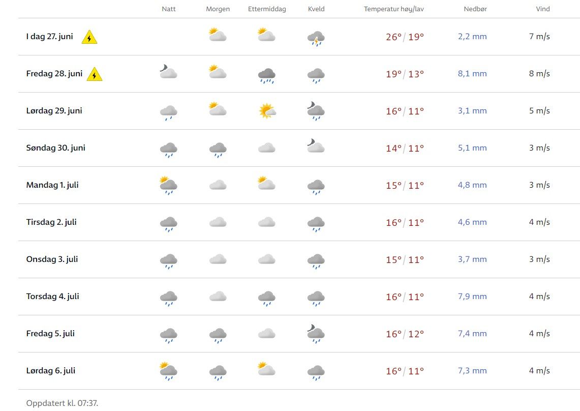
Task: Click Lørdag 29. juni afternoon sunny icon
Action: tap(267, 110)
